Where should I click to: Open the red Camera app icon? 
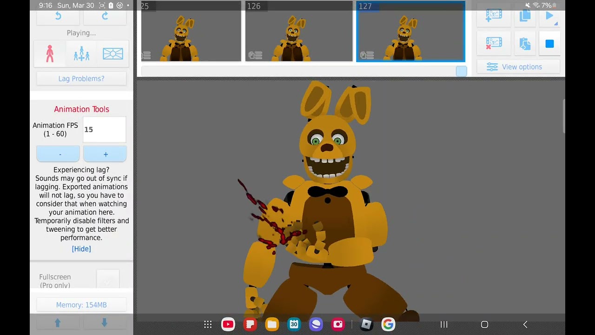pyautogui.click(x=338, y=324)
